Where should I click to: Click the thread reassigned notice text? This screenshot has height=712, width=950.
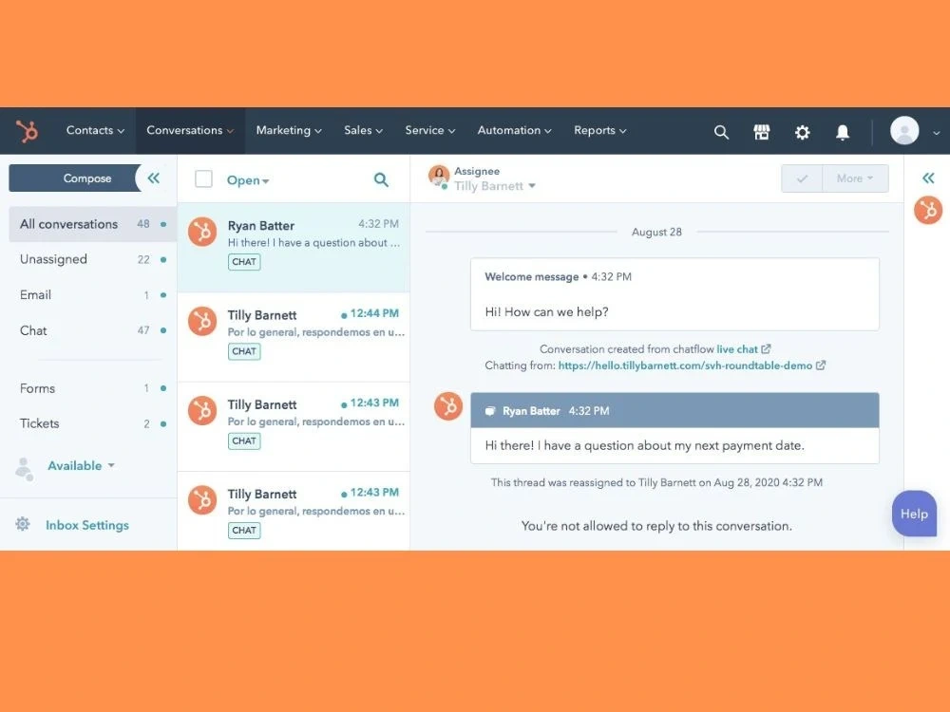(x=656, y=482)
